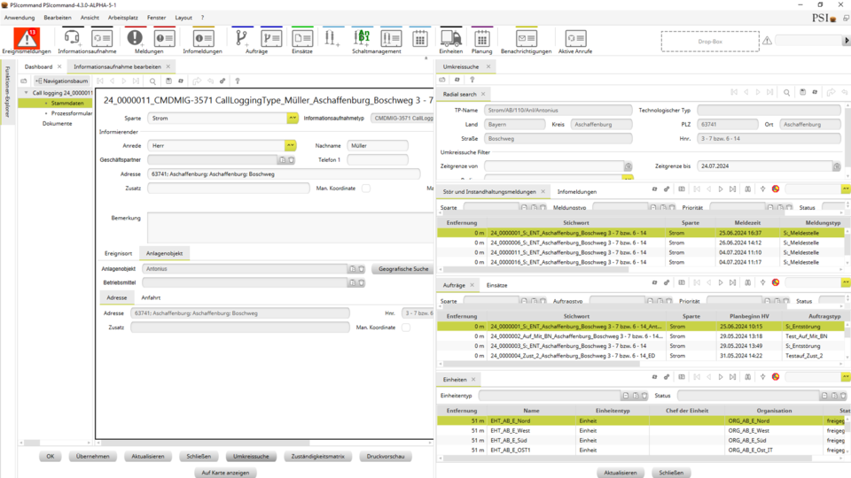
Task: Collapse Call logging tree node
Action: tap(26, 93)
